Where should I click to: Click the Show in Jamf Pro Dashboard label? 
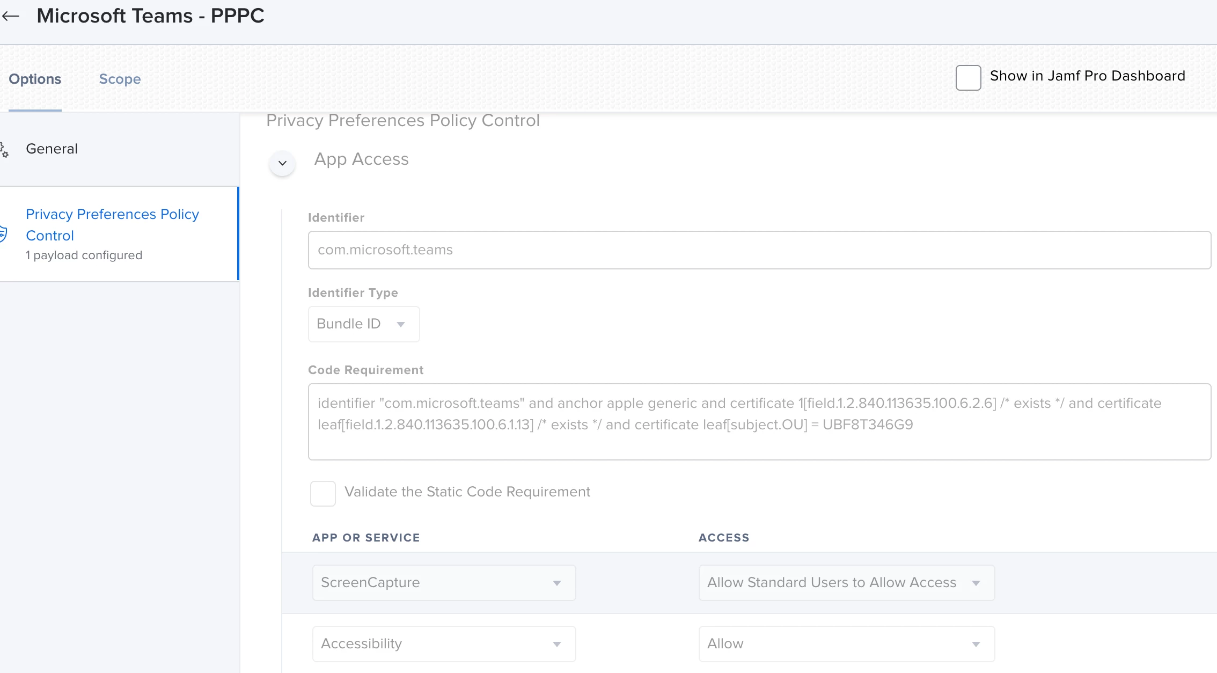point(1087,76)
